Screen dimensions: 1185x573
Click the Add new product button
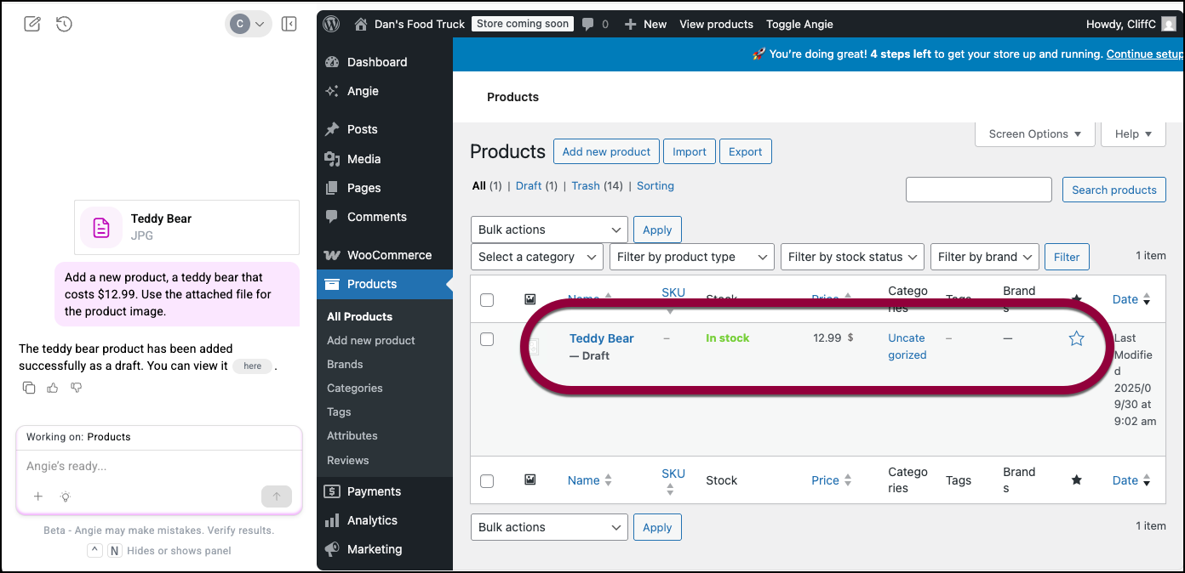click(x=606, y=151)
